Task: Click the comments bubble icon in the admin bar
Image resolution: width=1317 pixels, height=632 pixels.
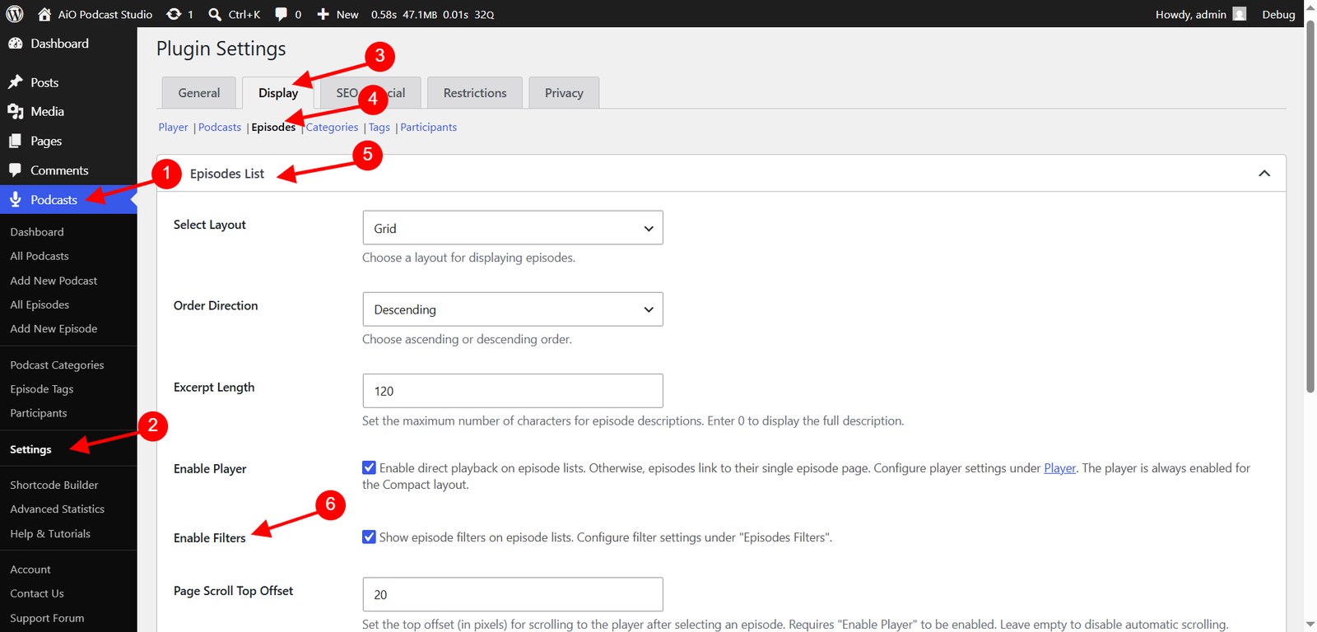Action: pos(281,14)
